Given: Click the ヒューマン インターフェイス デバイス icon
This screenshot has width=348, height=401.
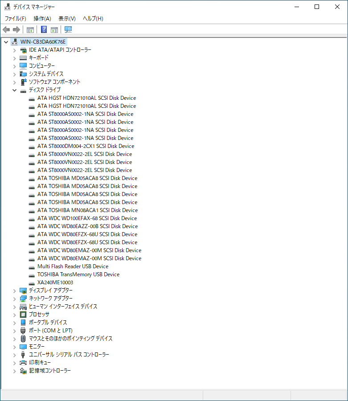Looking at the screenshot, I should tap(23, 307).
